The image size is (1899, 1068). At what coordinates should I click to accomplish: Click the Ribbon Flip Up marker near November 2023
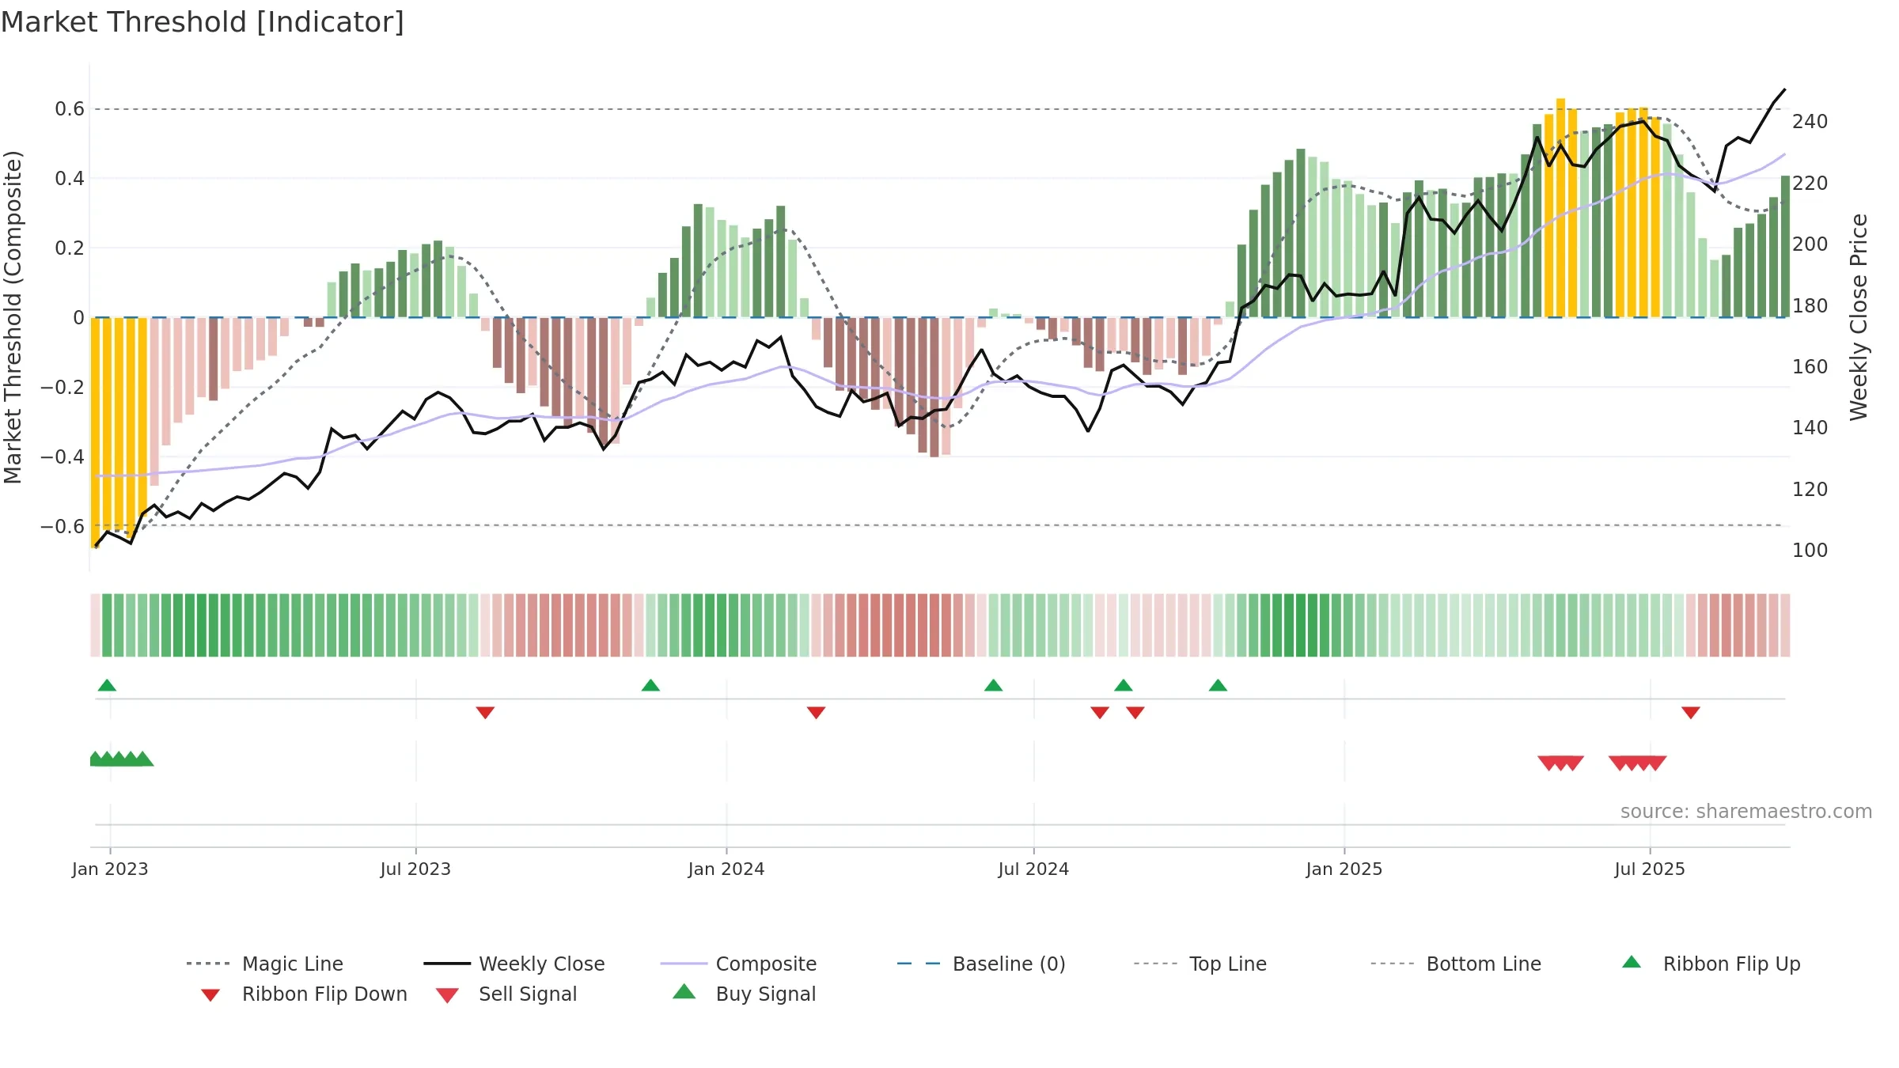pos(650,685)
